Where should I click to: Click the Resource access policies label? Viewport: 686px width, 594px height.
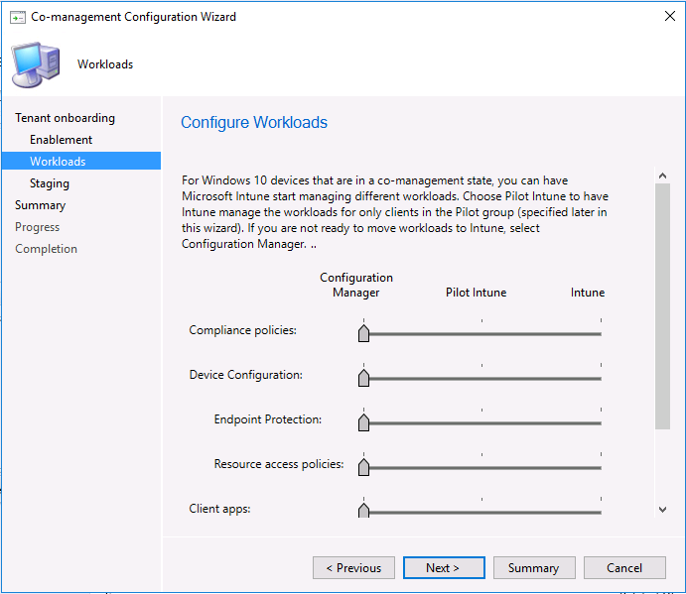tap(279, 464)
